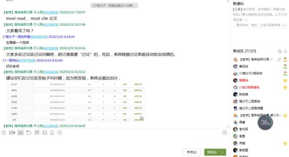Open message history clock icon
Screen dimensions: 289x157
pyautogui.click(x=225, y=132)
